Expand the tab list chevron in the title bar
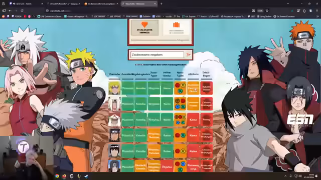The height and width of the screenshot is (180, 321). (x=288, y=3)
